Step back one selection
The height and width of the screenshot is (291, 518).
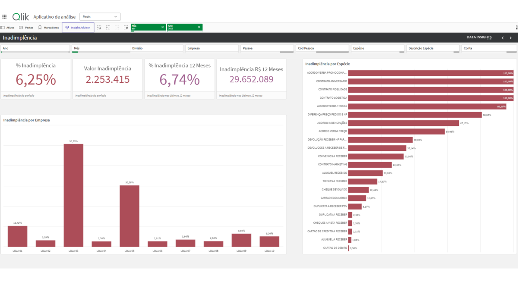pos(108,28)
